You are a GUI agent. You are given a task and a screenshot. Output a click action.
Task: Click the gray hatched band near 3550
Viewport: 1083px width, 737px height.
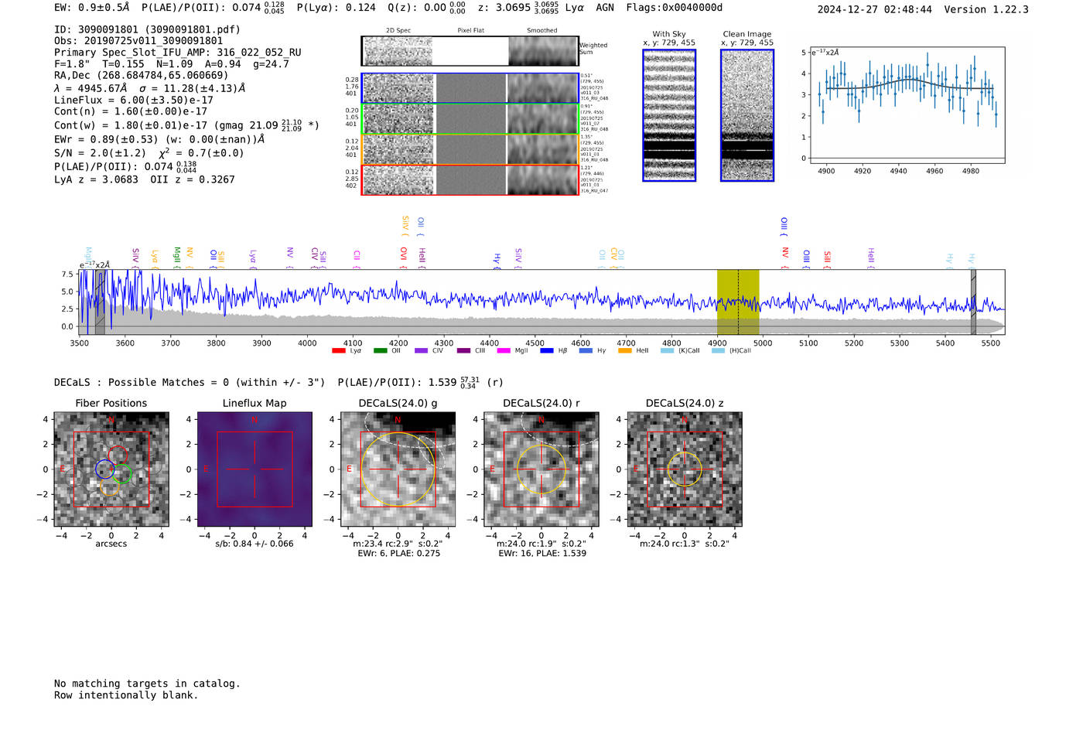click(100, 302)
